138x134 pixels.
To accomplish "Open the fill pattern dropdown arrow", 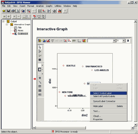I will pos(42,74).
